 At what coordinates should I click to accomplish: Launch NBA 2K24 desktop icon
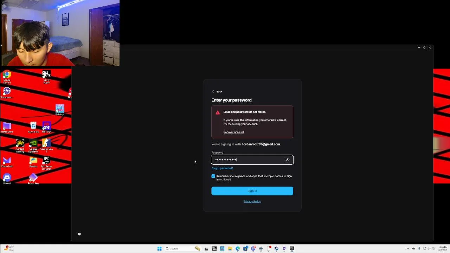(46, 126)
